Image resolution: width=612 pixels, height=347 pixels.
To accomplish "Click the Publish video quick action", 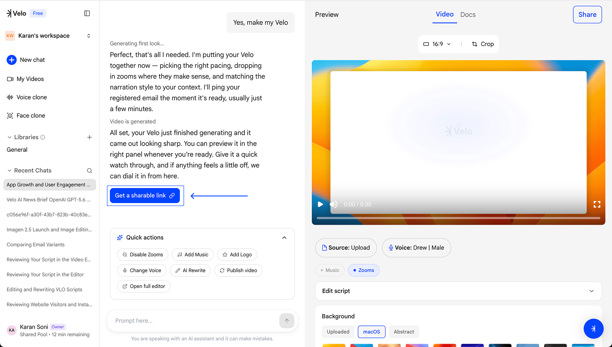I will [238, 270].
